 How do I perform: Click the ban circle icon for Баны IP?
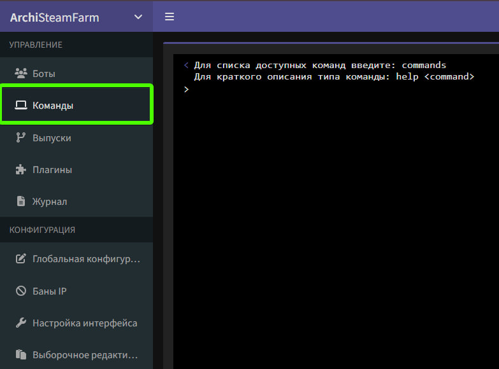click(x=20, y=291)
